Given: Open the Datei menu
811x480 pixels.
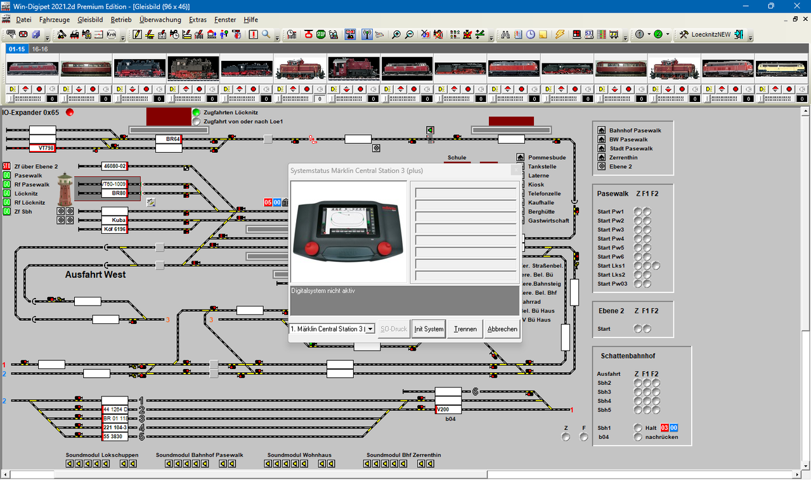Looking at the screenshot, I should pyautogui.click(x=23, y=20).
